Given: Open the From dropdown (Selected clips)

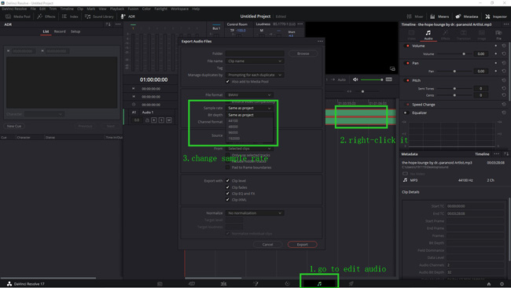Looking at the screenshot, I should 249,149.
